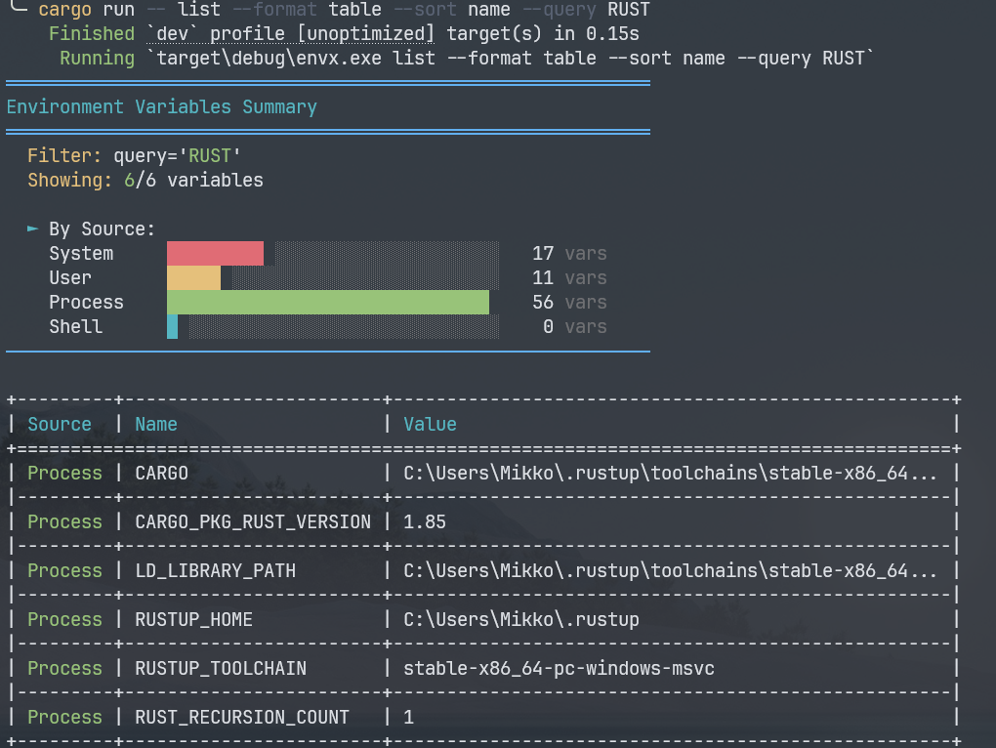The width and height of the screenshot is (996, 748).
Task: Click the green Process bar
Action: [x=327, y=302]
